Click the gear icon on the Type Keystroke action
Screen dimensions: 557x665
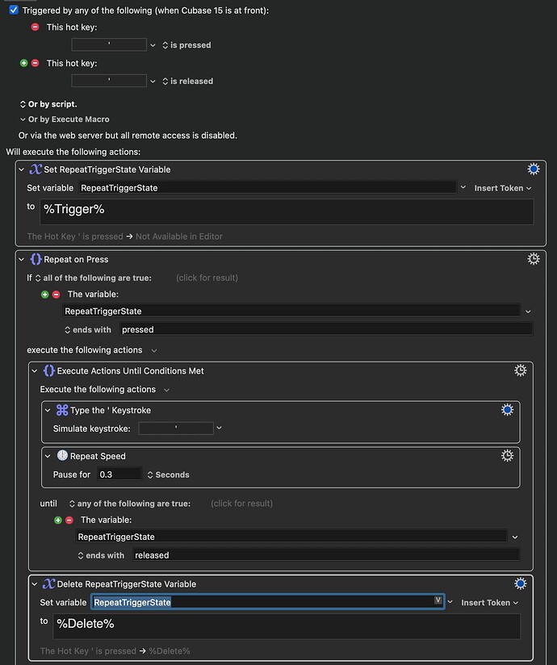507,409
